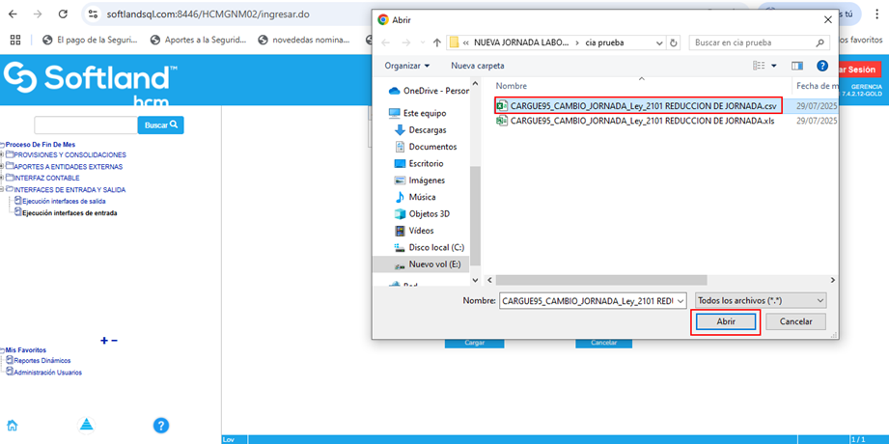Open Chrome apps grid icon
This screenshot has height=444, width=889.
coord(14,40)
